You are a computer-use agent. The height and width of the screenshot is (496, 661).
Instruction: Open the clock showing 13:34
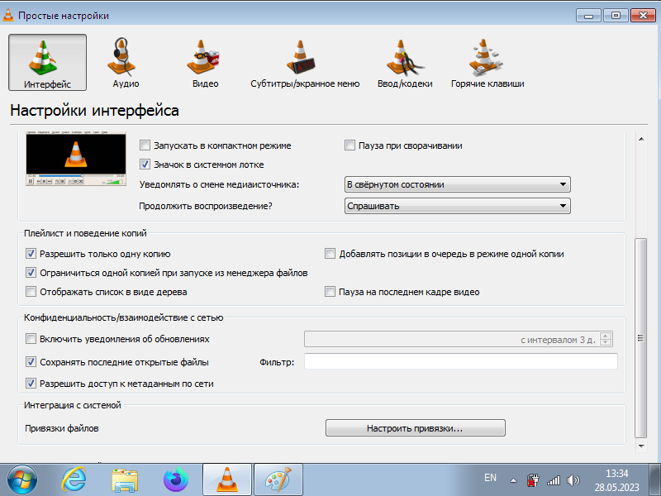coord(616,480)
